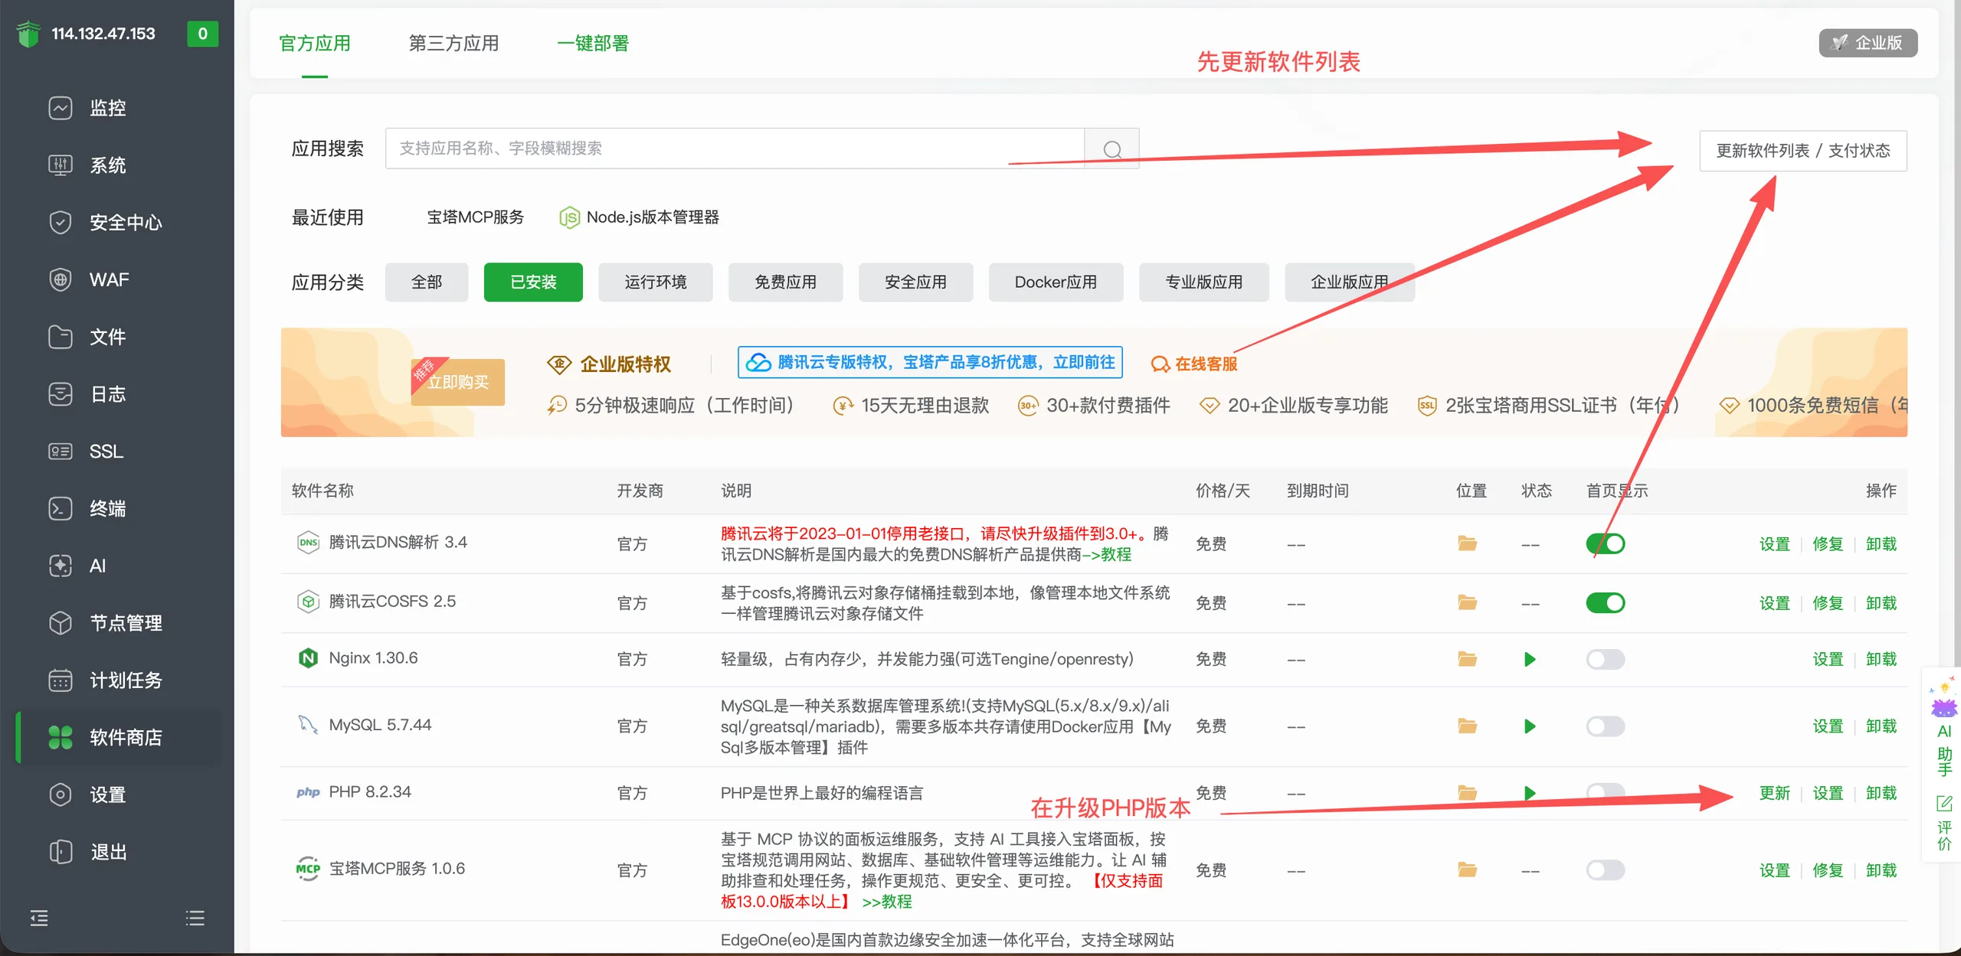Open the 文件 folder sidebar icon
The image size is (1961, 956).
61,337
